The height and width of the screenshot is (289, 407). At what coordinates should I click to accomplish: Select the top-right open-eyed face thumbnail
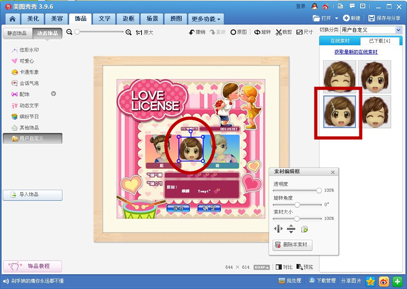(374, 77)
